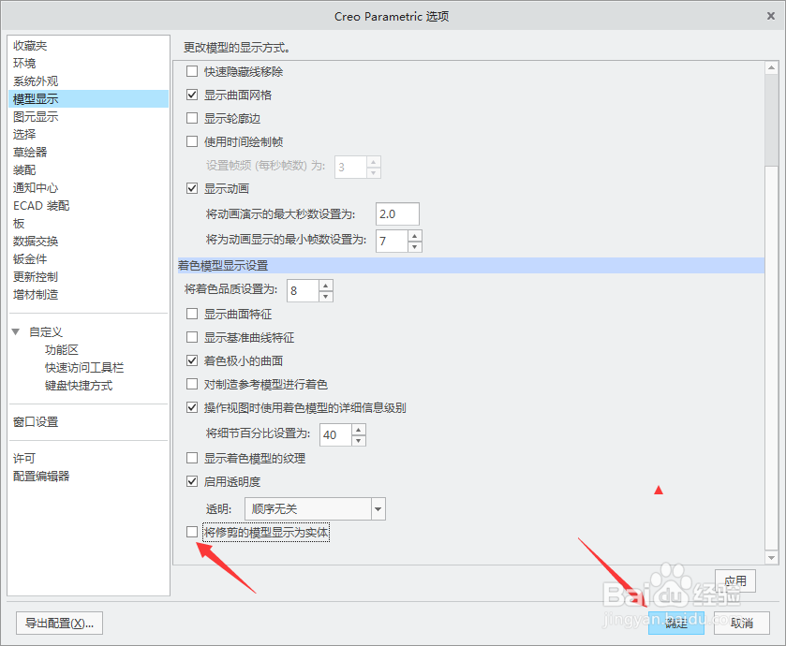Click the 导出配置(X) button
Image resolution: width=786 pixels, height=646 pixels.
pos(58,622)
